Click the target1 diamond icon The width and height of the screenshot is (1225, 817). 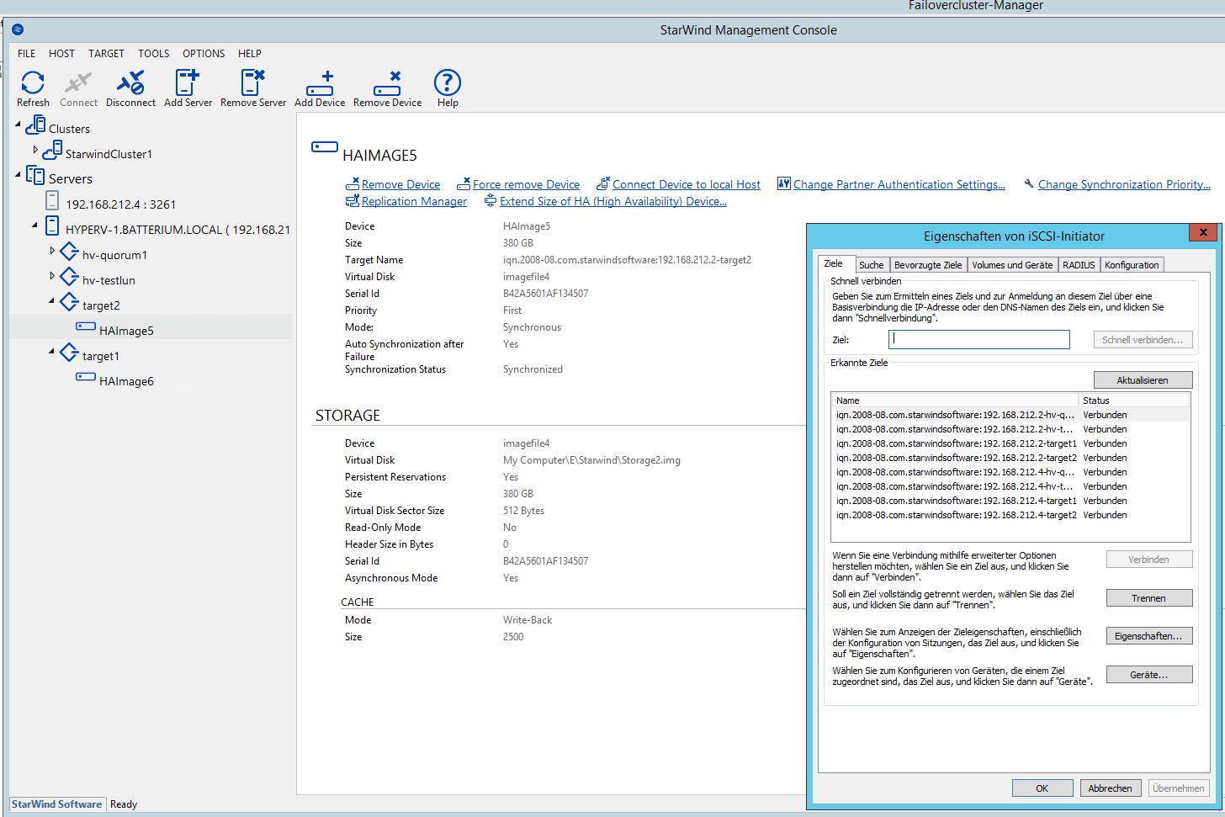coord(69,353)
